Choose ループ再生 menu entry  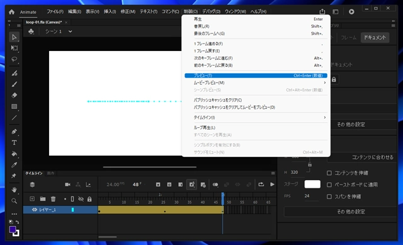tap(256, 128)
